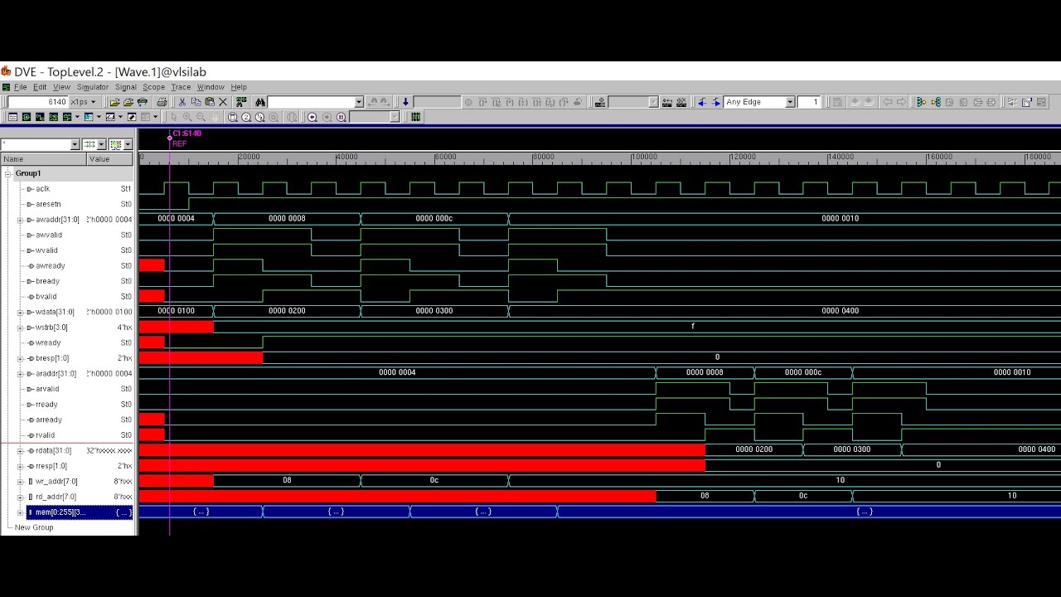Click the Delete X icon
Viewport: 1061px width, 597px height.
click(223, 102)
